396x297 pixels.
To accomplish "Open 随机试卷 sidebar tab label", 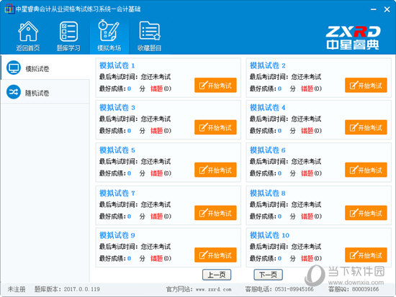I will 37,93.
